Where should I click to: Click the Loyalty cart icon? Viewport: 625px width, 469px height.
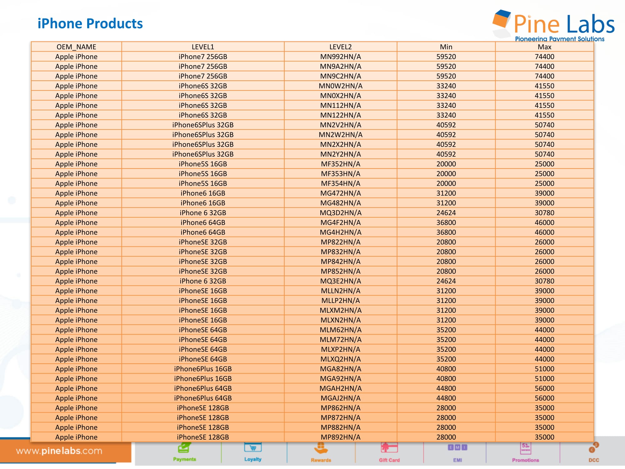tap(253, 448)
